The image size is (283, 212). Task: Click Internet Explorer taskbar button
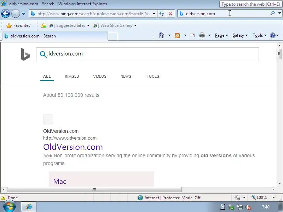[29, 207]
